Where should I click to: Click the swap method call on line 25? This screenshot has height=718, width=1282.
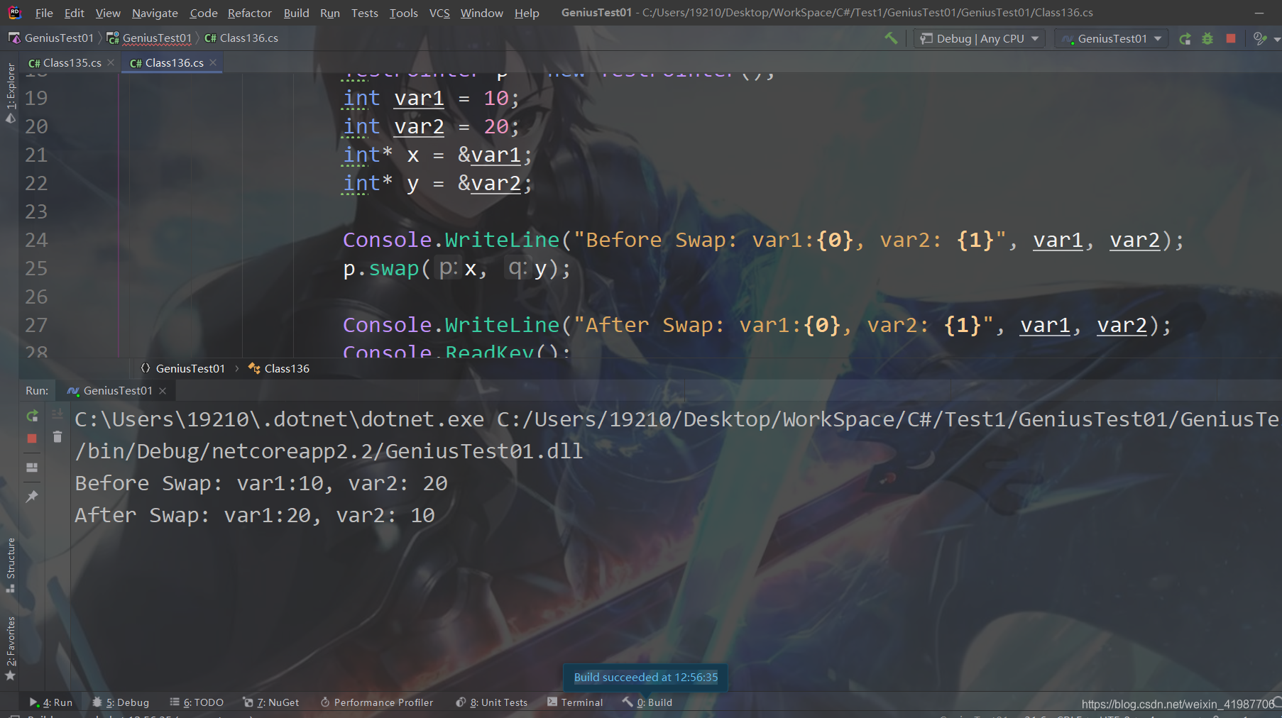pos(394,268)
